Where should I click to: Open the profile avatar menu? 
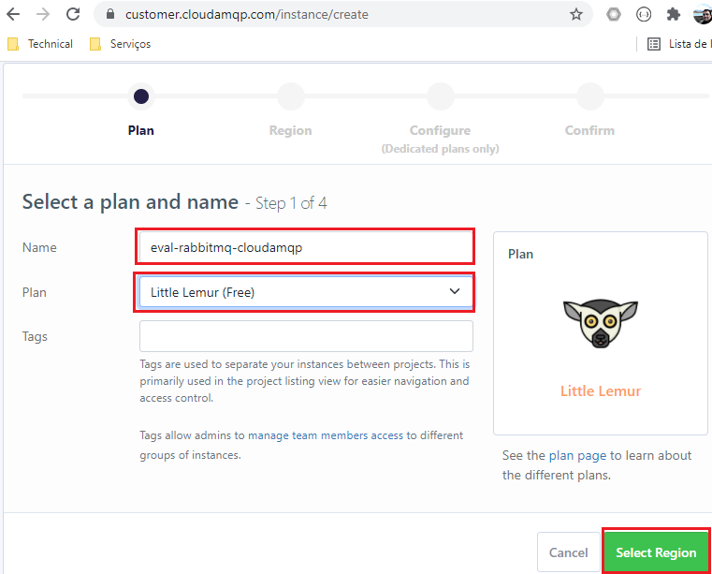pos(703,15)
